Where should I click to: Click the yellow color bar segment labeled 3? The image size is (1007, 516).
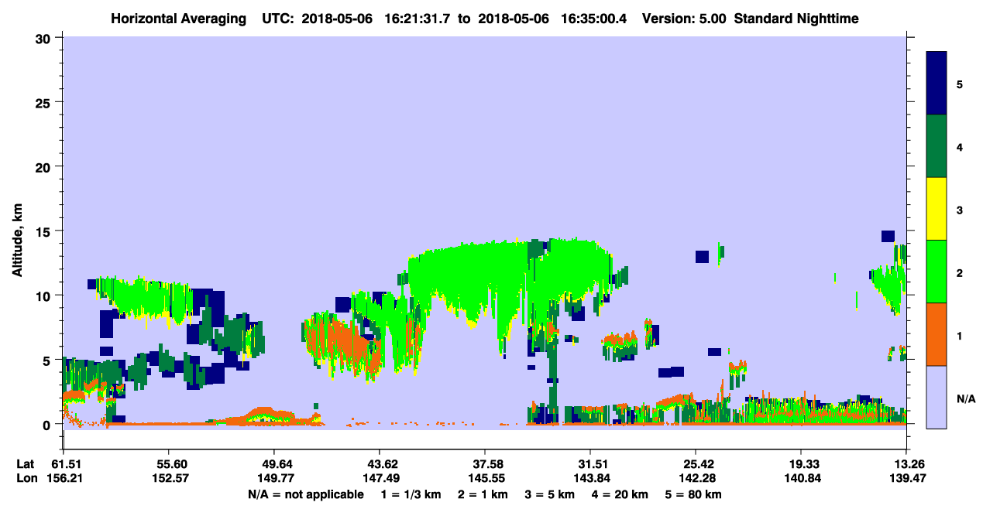click(937, 209)
